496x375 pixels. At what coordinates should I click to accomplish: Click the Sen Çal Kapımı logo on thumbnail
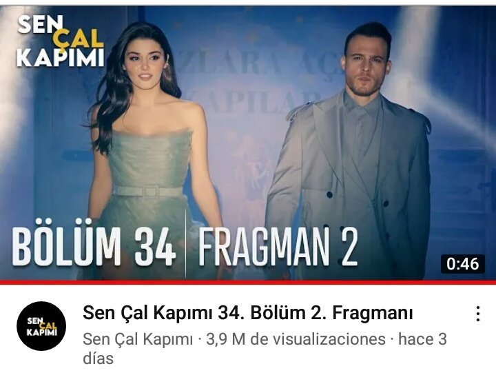pyautogui.click(x=61, y=41)
